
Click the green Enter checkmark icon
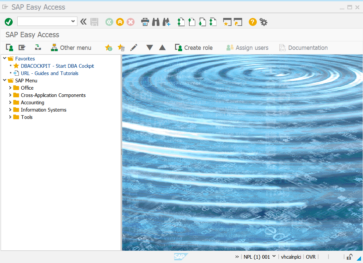pyautogui.click(x=9, y=22)
